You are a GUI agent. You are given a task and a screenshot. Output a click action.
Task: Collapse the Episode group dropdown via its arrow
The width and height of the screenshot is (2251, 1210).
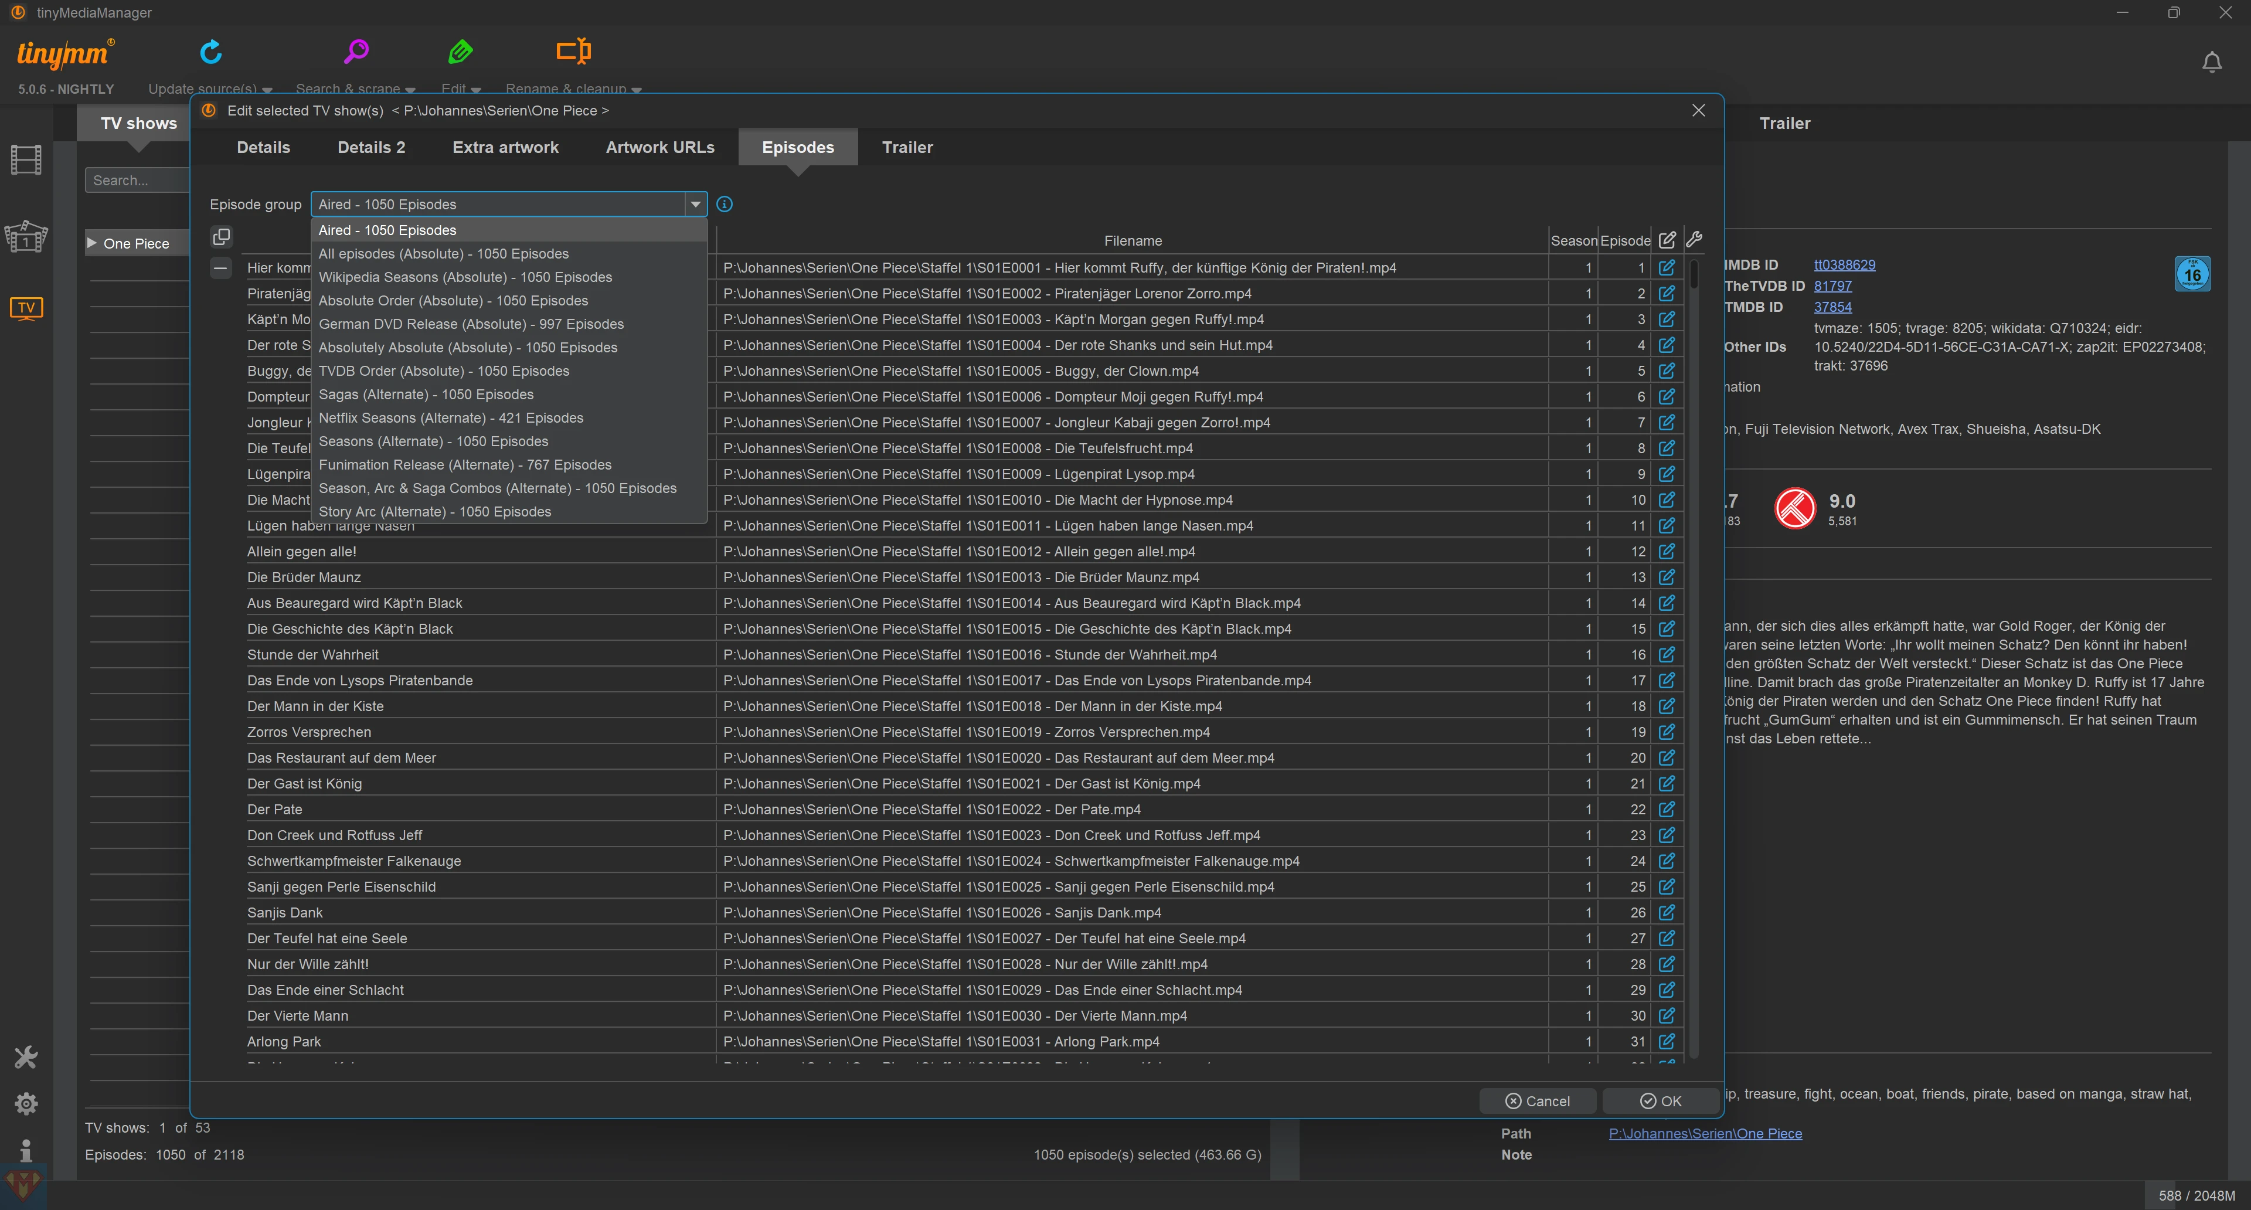tap(696, 205)
